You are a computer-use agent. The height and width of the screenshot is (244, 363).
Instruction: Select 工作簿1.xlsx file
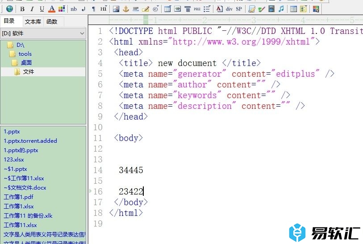[x=19, y=206]
